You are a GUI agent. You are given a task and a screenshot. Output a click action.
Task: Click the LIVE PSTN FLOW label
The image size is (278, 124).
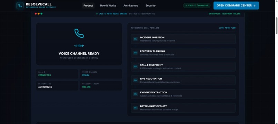pos(227,28)
